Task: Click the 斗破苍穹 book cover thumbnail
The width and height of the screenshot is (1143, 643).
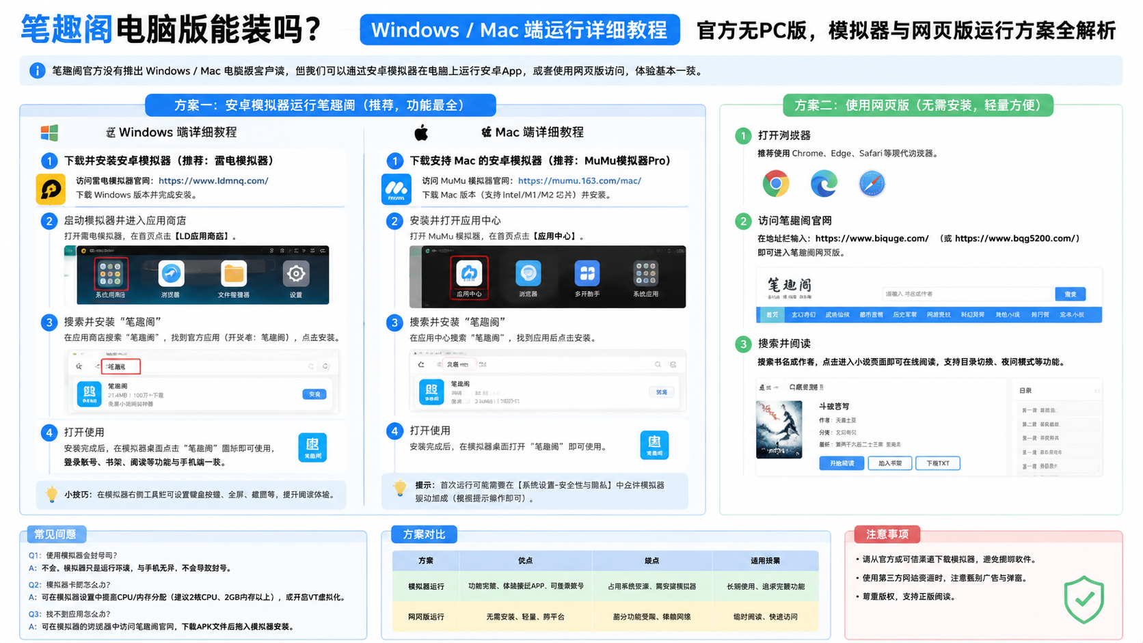Action: click(x=779, y=429)
